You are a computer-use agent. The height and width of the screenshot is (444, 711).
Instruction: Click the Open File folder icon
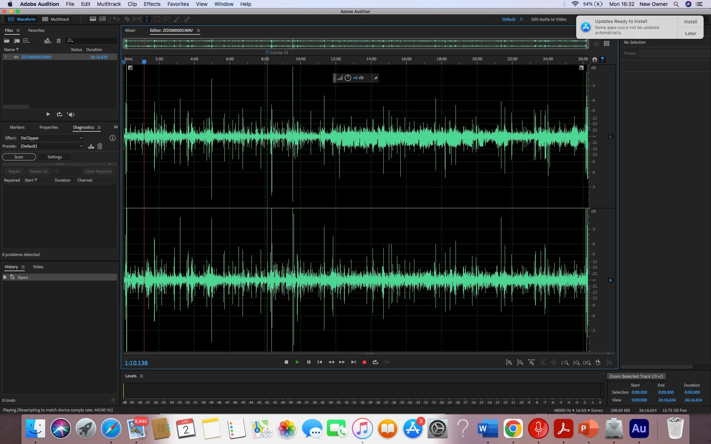point(7,41)
